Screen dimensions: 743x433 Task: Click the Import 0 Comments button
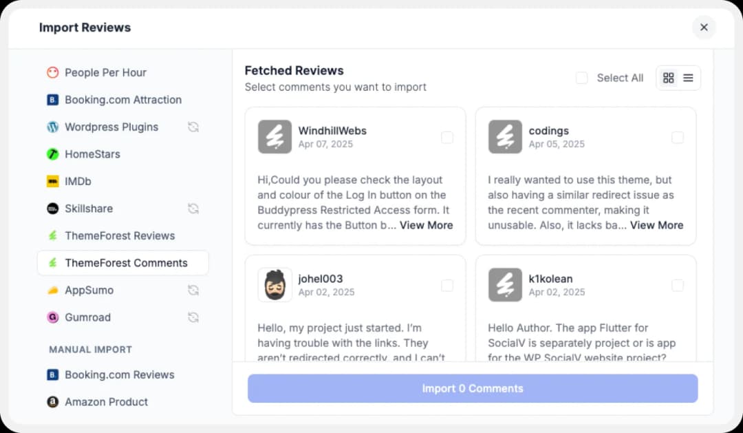tap(472, 388)
